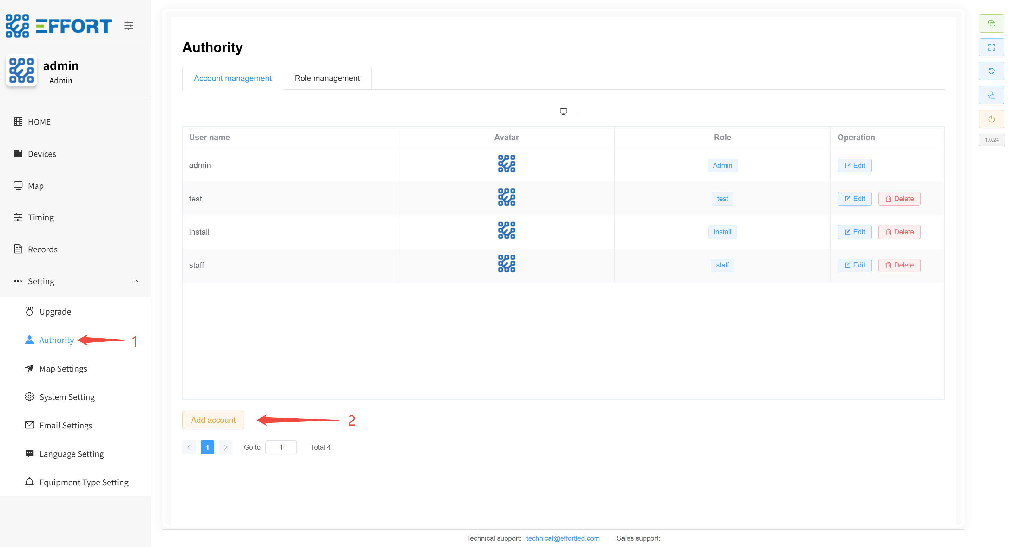Viewport: 1013px width, 547px height.
Task: Open Devices from sidebar
Action: (42, 154)
